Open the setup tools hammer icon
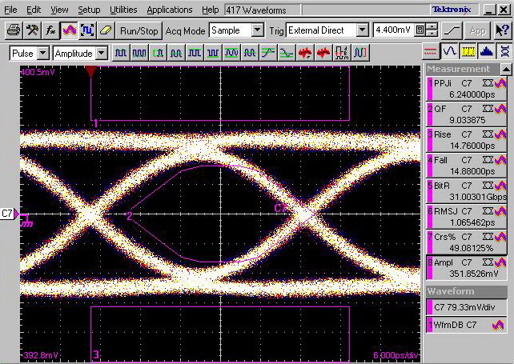This screenshot has height=364, width=514. (x=32, y=30)
